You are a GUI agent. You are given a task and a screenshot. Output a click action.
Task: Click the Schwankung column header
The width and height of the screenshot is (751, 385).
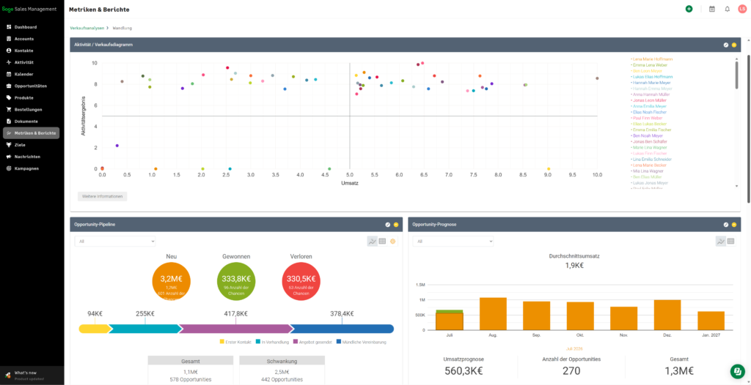click(x=282, y=360)
